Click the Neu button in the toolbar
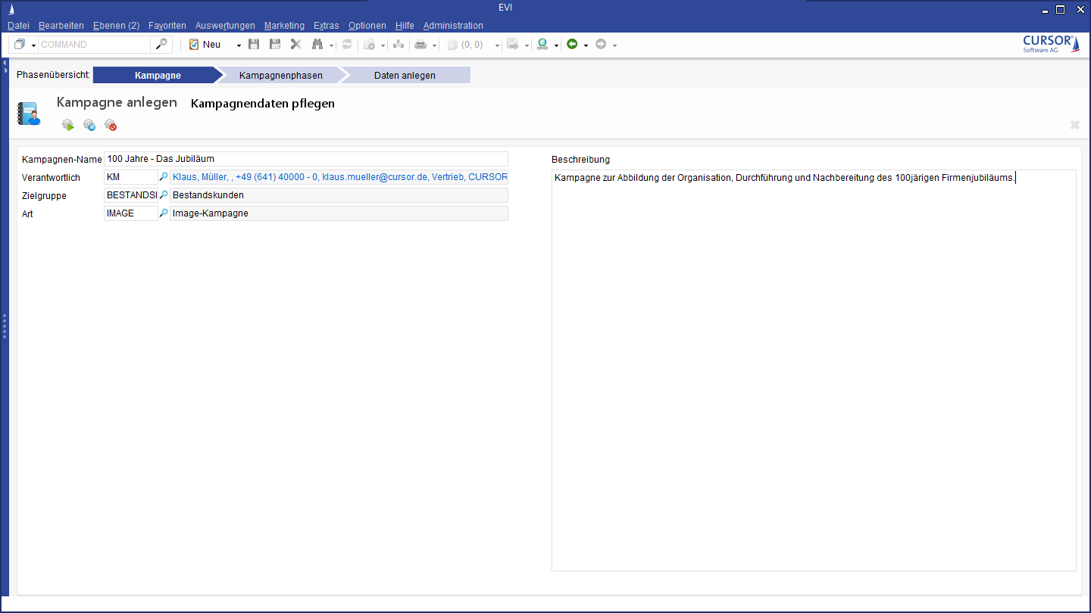This screenshot has height=613, width=1091. coord(205,45)
